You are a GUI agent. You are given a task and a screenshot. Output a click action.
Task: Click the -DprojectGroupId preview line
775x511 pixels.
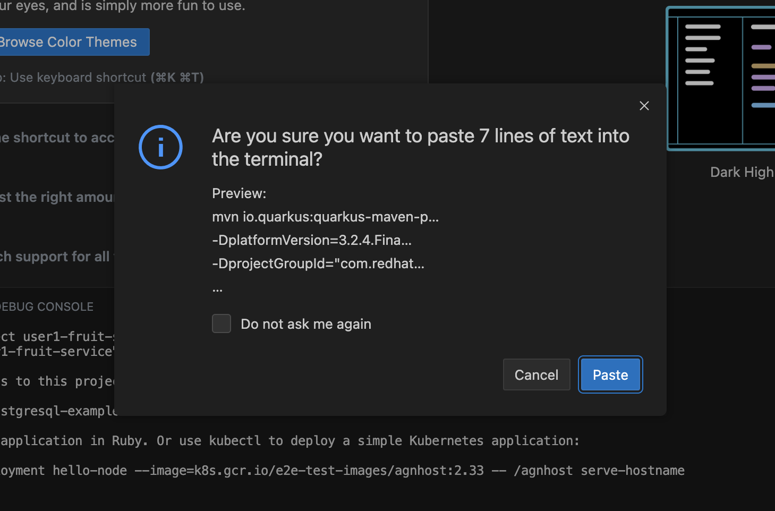click(x=318, y=263)
